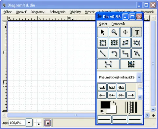
Task: Toggle object snapping button
Action: (x=47, y=123)
